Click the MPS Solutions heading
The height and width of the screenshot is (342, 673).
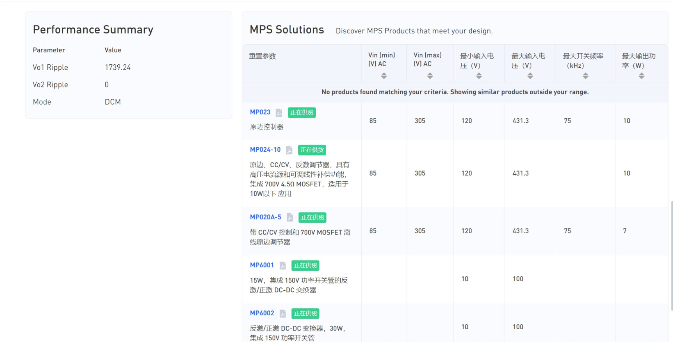tap(287, 30)
